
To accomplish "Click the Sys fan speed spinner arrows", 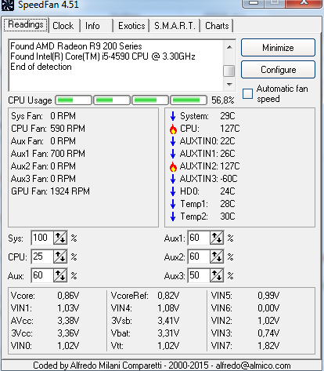I will click(60, 238).
